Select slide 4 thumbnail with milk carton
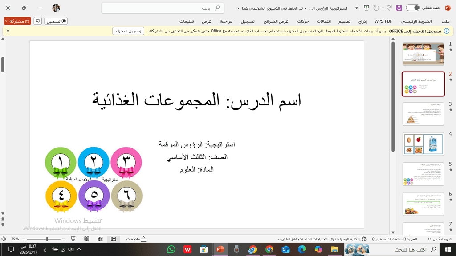 pyautogui.click(x=423, y=144)
